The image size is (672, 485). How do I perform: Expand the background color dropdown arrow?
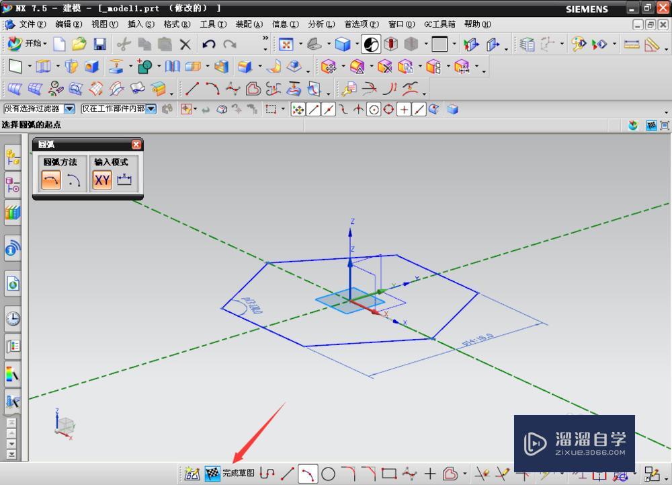click(x=454, y=44)
